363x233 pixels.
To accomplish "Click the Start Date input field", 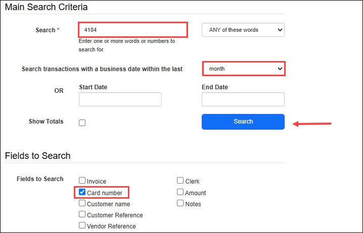I will click(120, 99).
